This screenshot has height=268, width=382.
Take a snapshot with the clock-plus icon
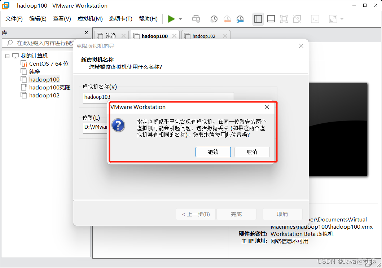[214, 19]
